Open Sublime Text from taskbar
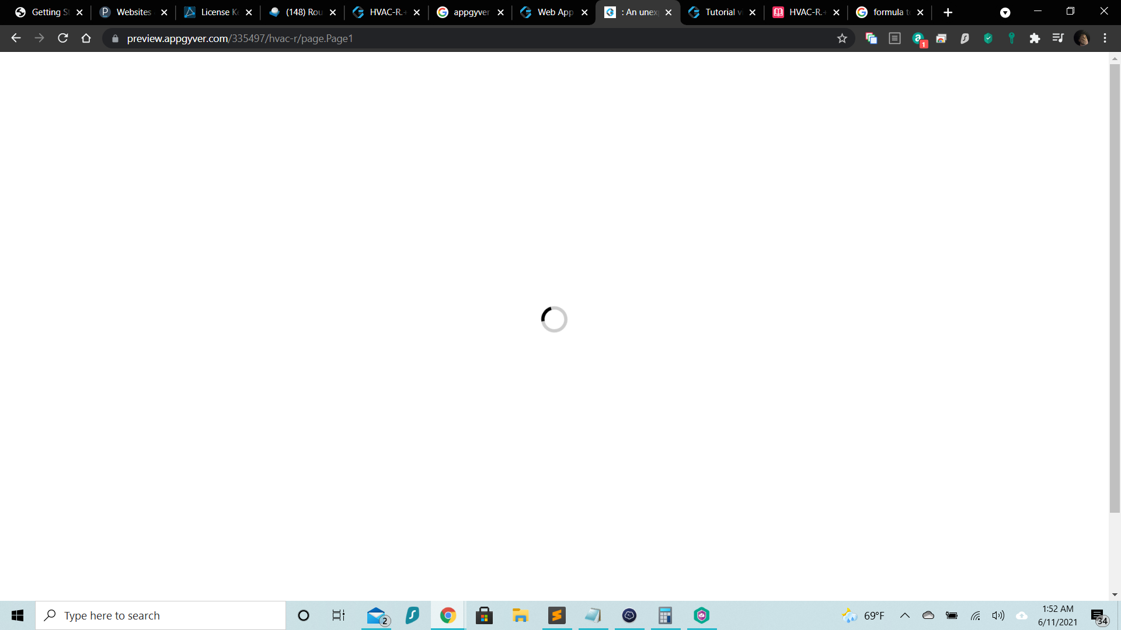Screen dimensions: 1121x630 [x=556, y=615]
